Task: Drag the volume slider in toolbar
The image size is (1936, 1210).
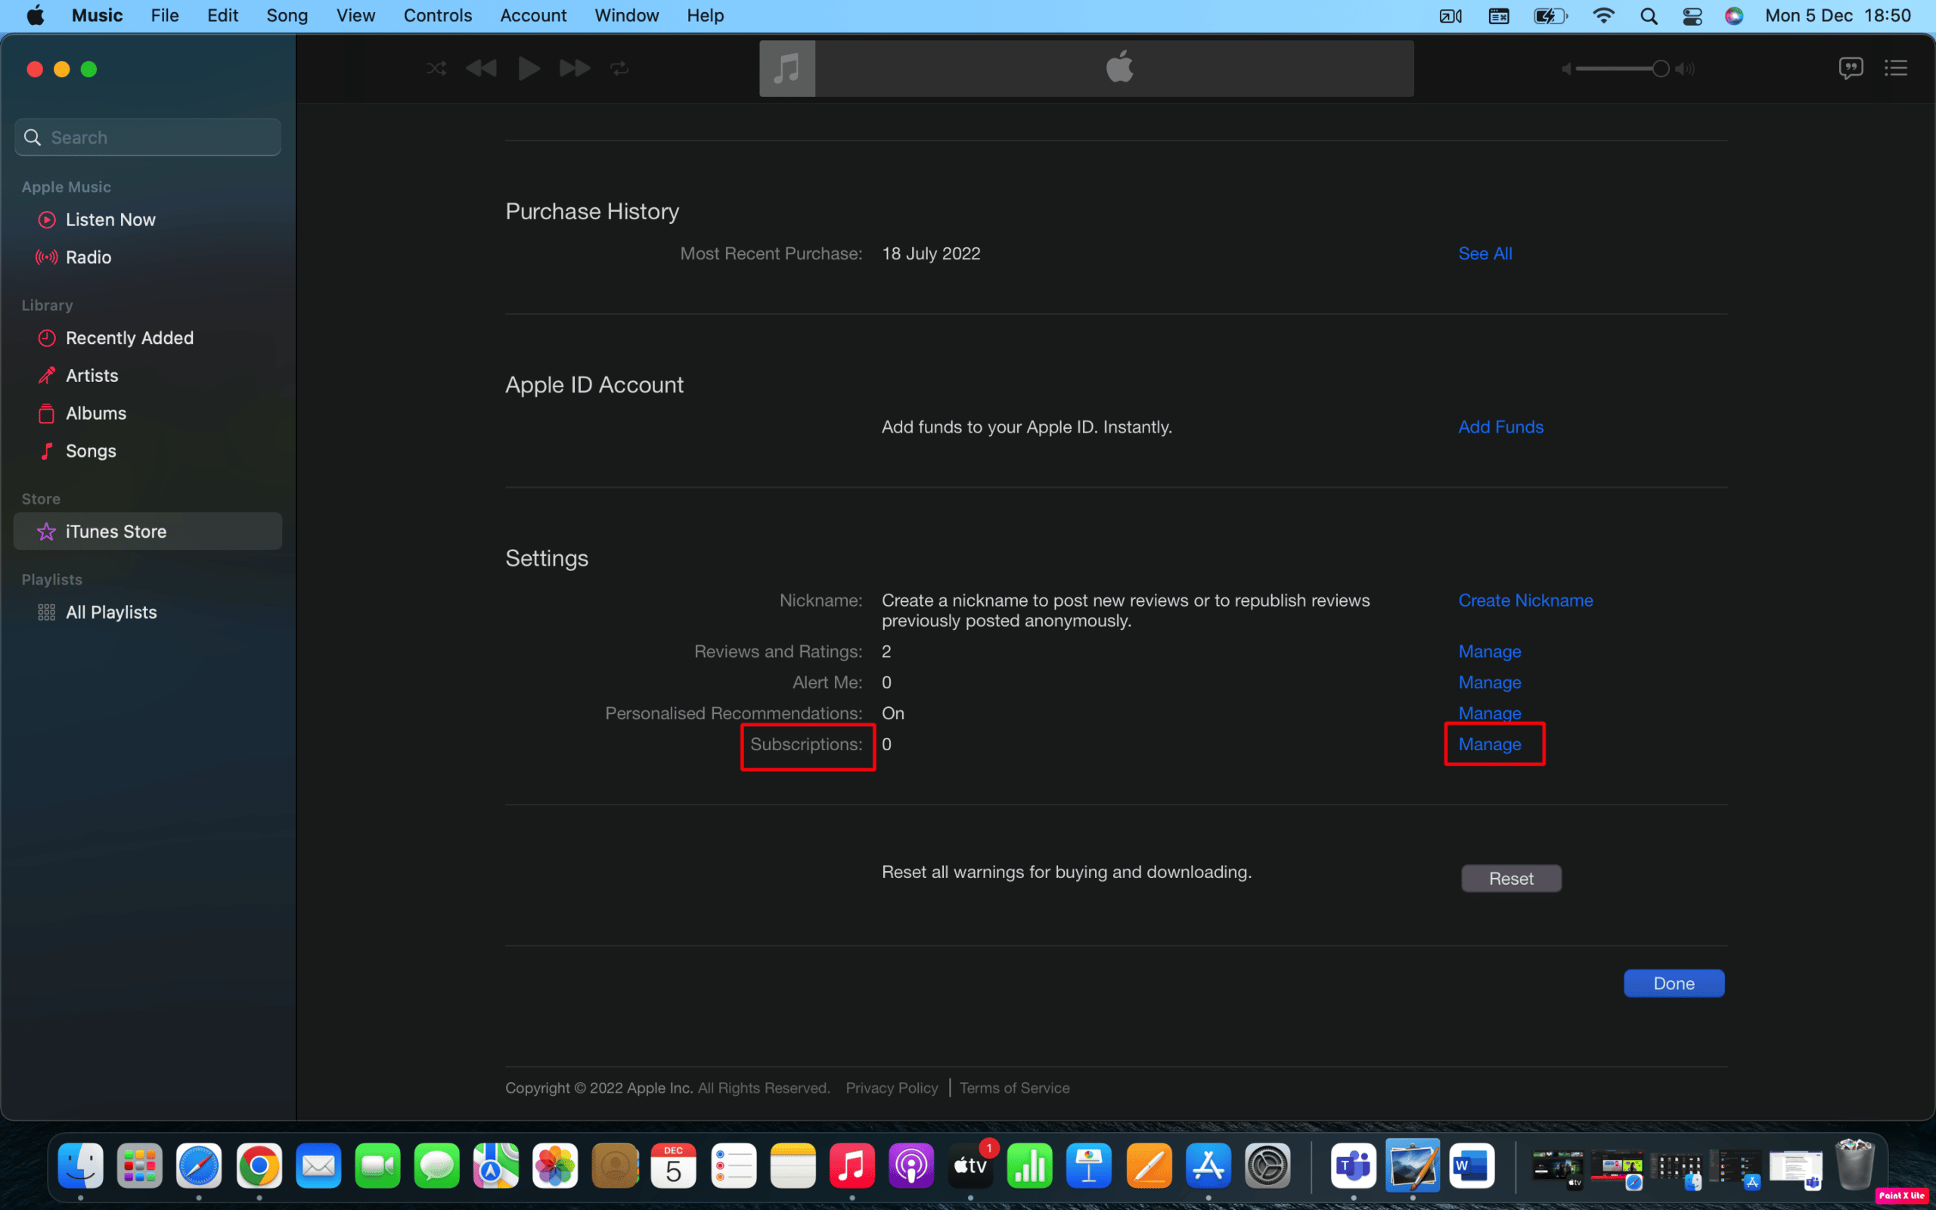Action: 1656,68
